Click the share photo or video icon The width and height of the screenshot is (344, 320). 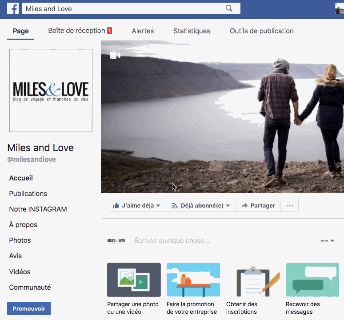[134, 280]
